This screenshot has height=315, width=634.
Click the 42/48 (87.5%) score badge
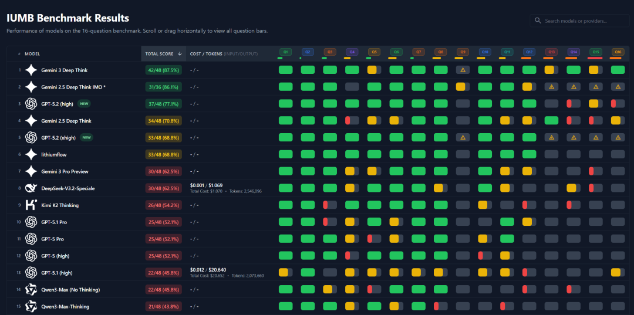point(164,70)
